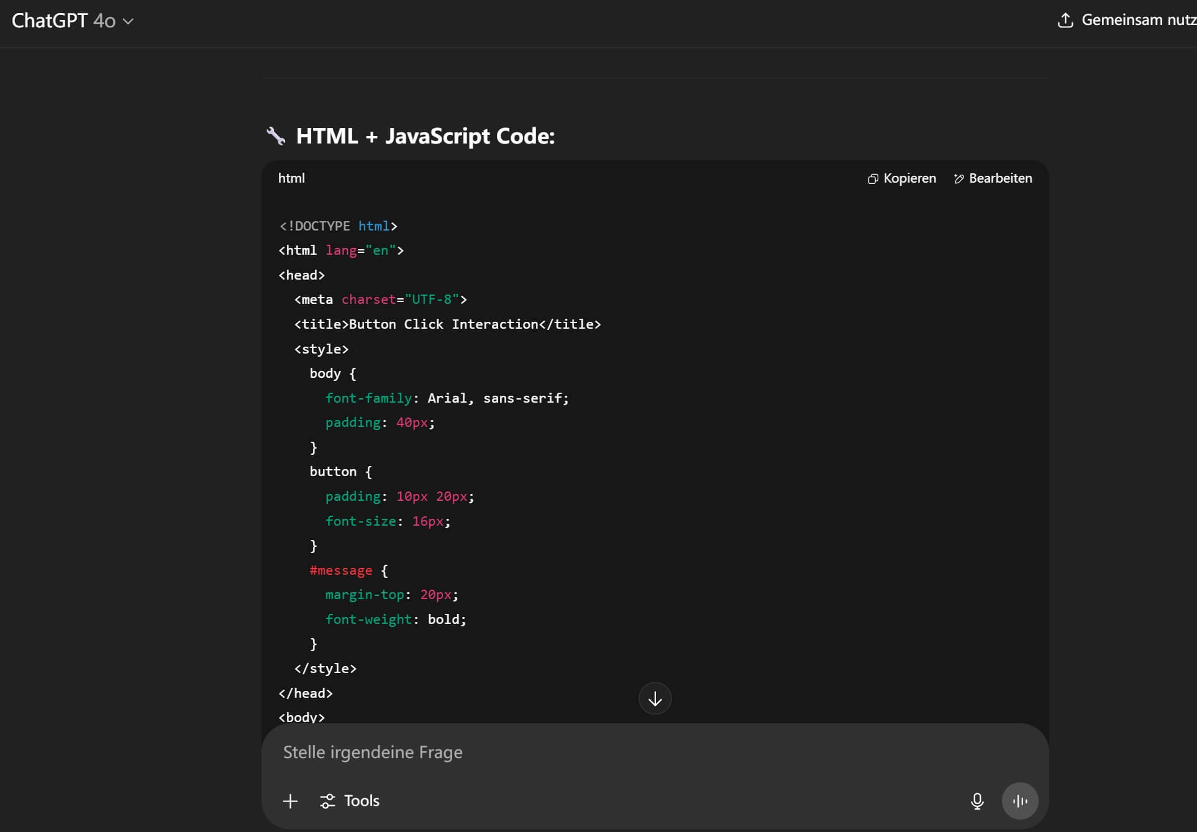Click the 'font-family: Arial, sans-serif;' line
Image resolution: width=1197 pixels, height=832 pixels.
click(x=447, y=398)
